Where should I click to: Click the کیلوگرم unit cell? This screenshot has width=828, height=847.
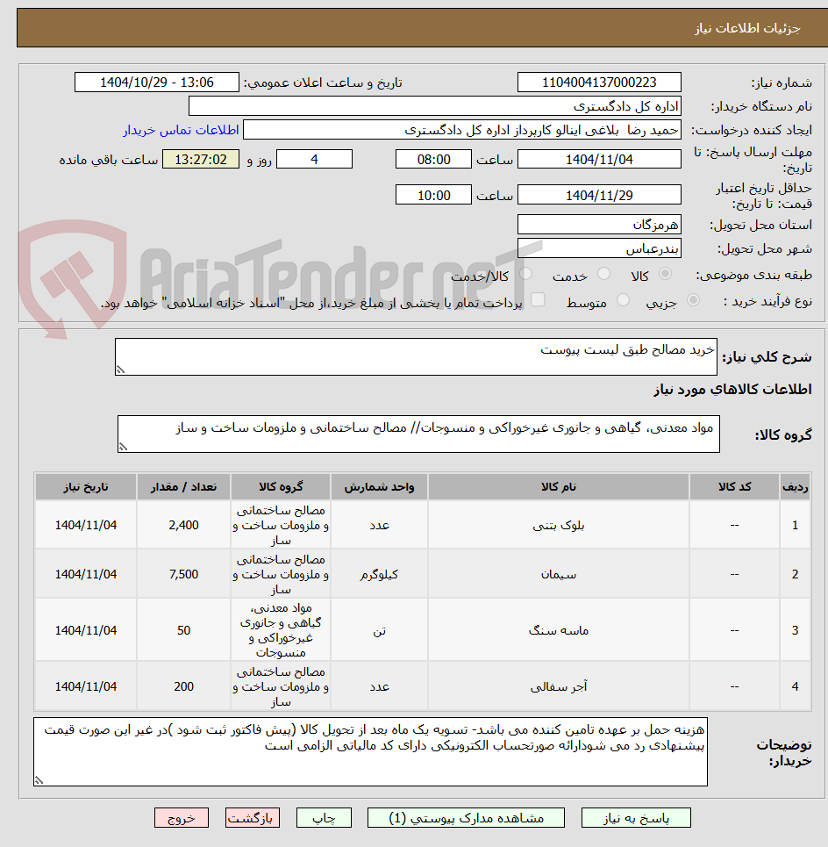click(380, 574)
